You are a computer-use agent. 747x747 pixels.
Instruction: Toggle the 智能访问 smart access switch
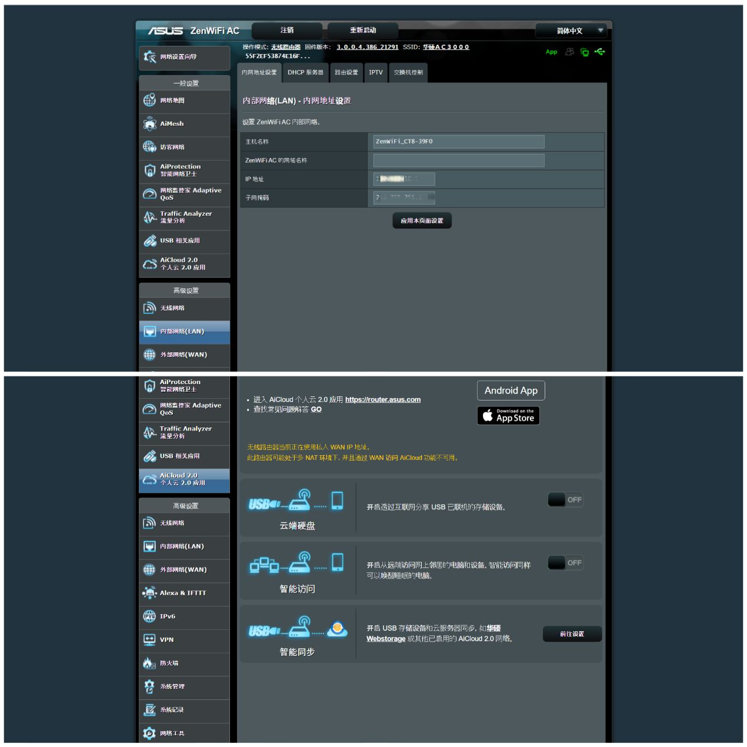[565, 563]
